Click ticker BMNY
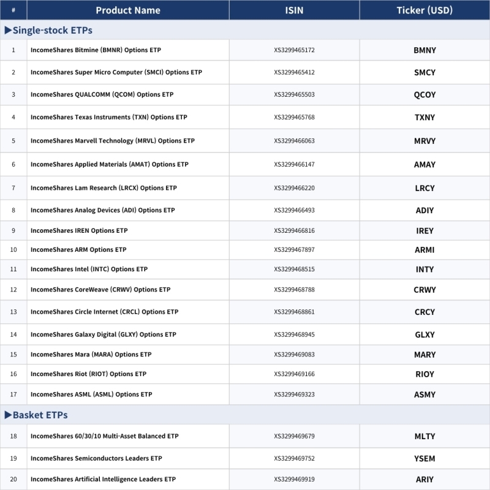The width and height of the screenshot is (490, 490). 424,50
